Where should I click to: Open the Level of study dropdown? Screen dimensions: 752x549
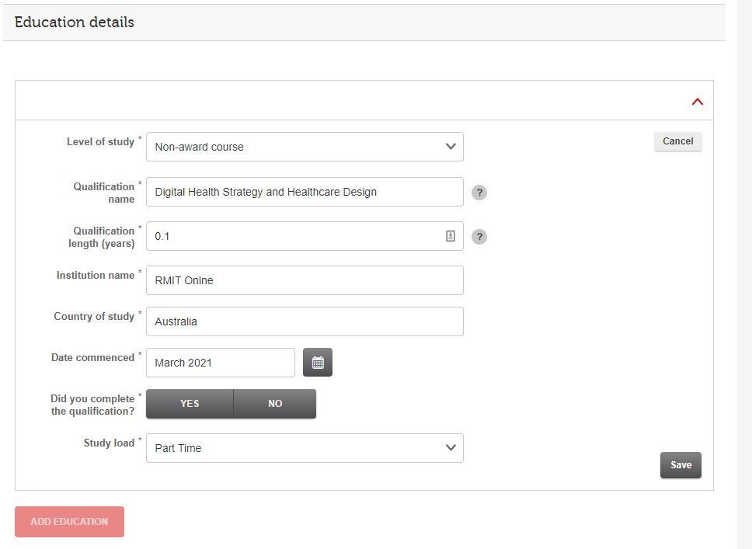(305, 146)
